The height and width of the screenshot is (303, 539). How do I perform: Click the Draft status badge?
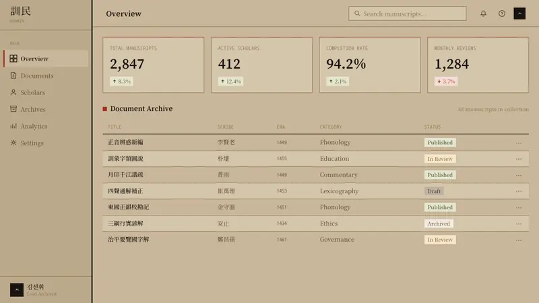[434, 191]
